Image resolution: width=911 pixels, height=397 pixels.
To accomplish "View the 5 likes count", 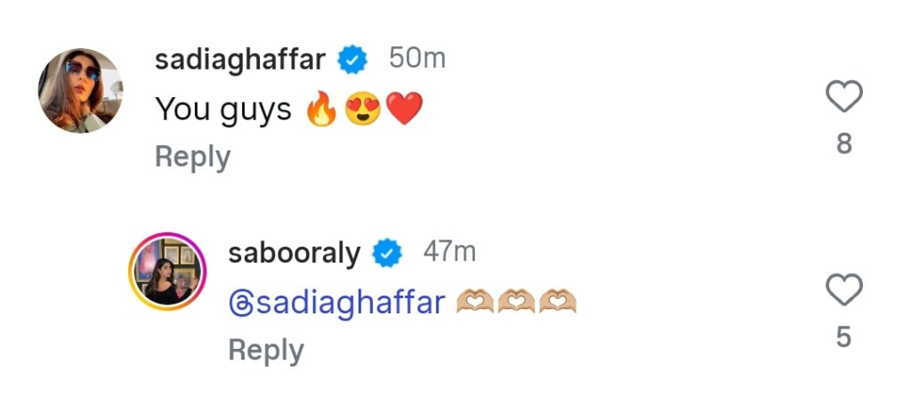I will click(844, 337).
